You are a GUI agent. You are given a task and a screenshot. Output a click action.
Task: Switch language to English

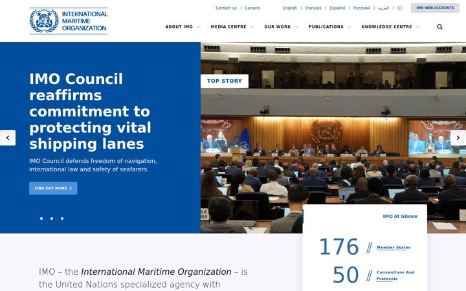pos(290,8)
